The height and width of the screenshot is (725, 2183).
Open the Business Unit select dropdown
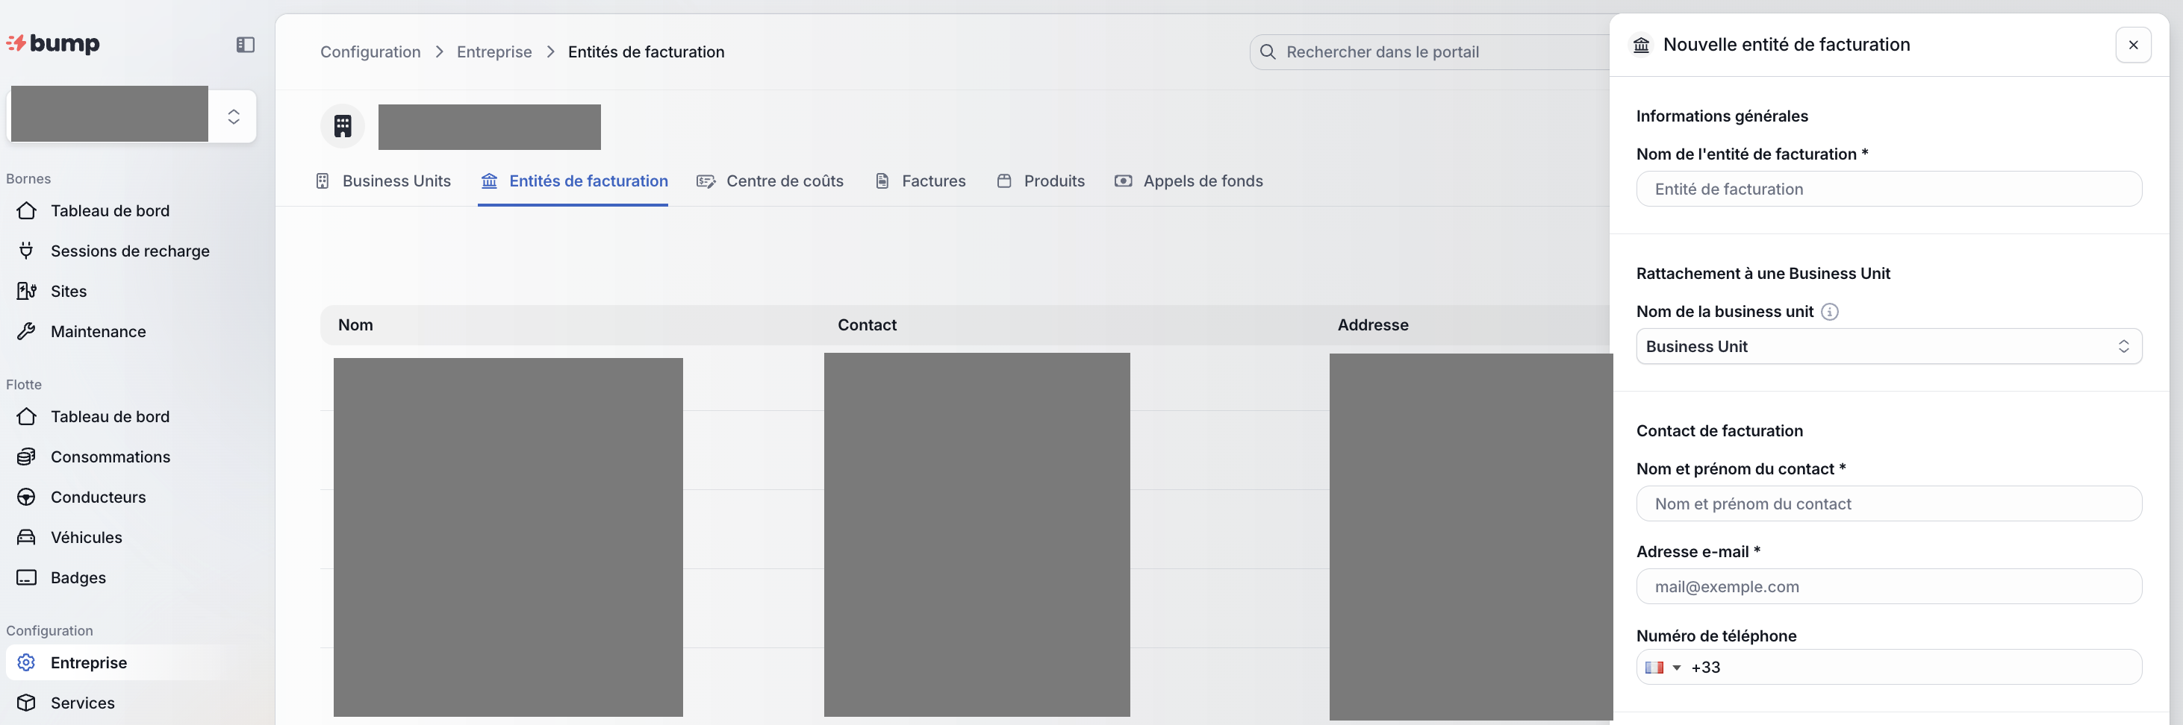click(1888, 346)
